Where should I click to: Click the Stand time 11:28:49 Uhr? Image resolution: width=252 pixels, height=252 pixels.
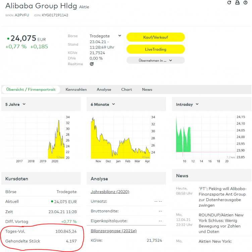click(102, 47)
